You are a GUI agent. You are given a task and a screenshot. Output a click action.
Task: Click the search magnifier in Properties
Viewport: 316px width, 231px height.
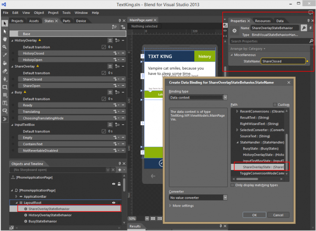coord(311,41)
